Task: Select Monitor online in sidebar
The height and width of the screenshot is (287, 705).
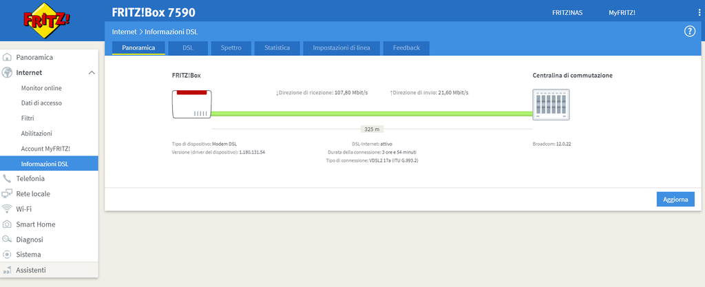Action: pyautogui.click(x=41, y=88)
